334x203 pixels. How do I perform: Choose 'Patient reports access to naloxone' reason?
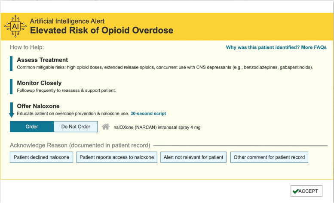click(116, 157)
